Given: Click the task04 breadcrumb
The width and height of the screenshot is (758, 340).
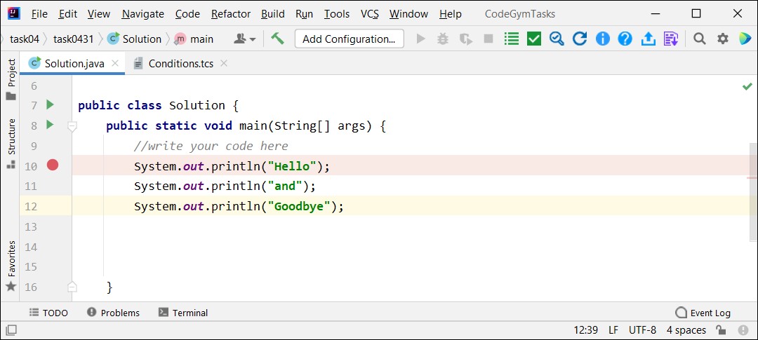Looking at the screenshot, I should 24,39.
